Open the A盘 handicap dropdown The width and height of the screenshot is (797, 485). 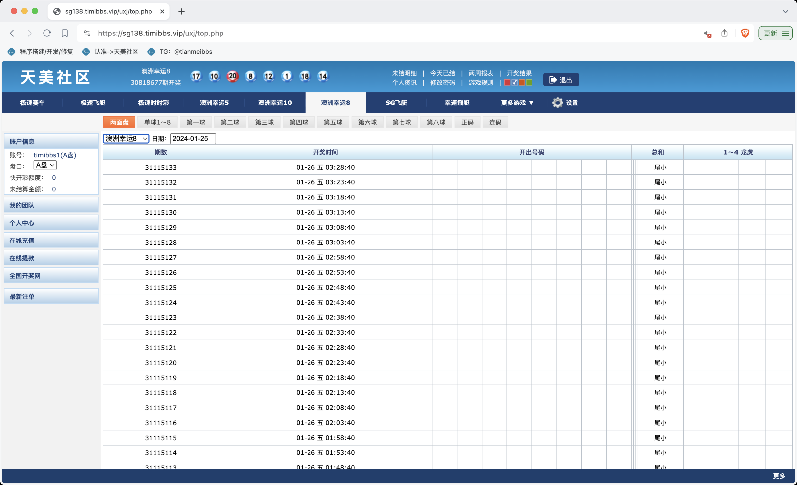click(x=45, y=165)
